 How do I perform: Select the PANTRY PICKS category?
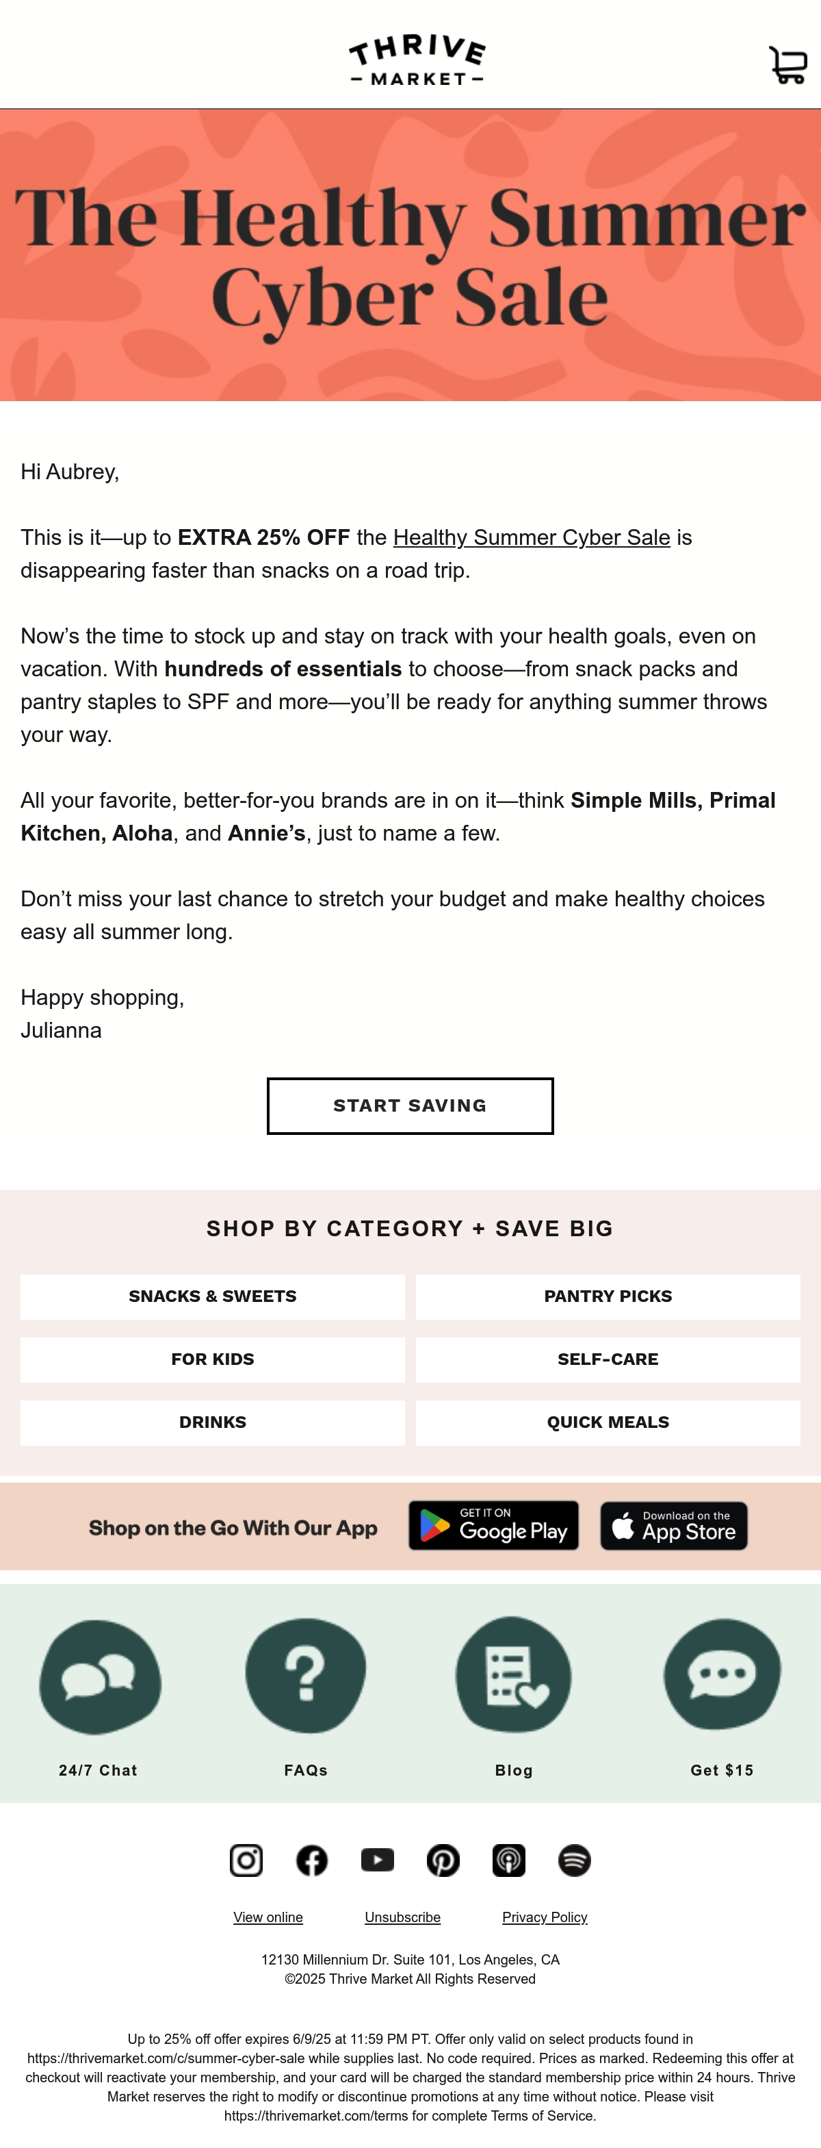coord(608,1296)
